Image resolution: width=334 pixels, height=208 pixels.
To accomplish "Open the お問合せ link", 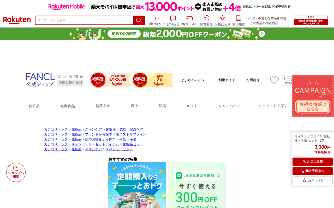I will [253, 80].
